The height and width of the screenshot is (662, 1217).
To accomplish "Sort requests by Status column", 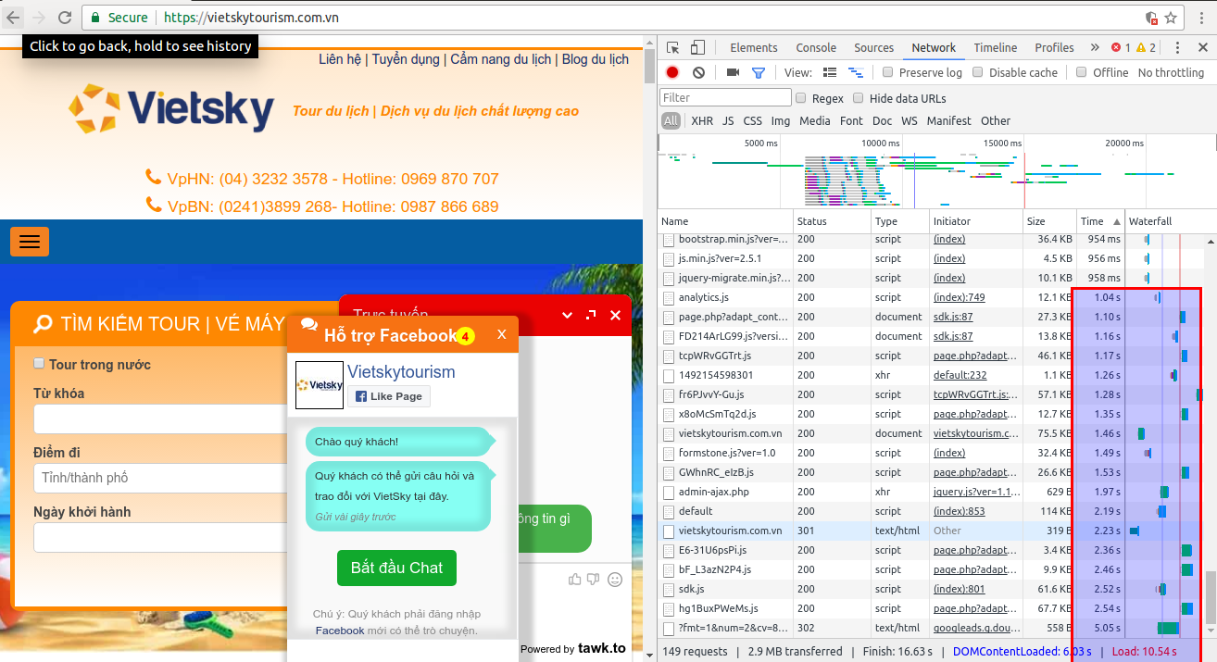I will coord(833,221).
